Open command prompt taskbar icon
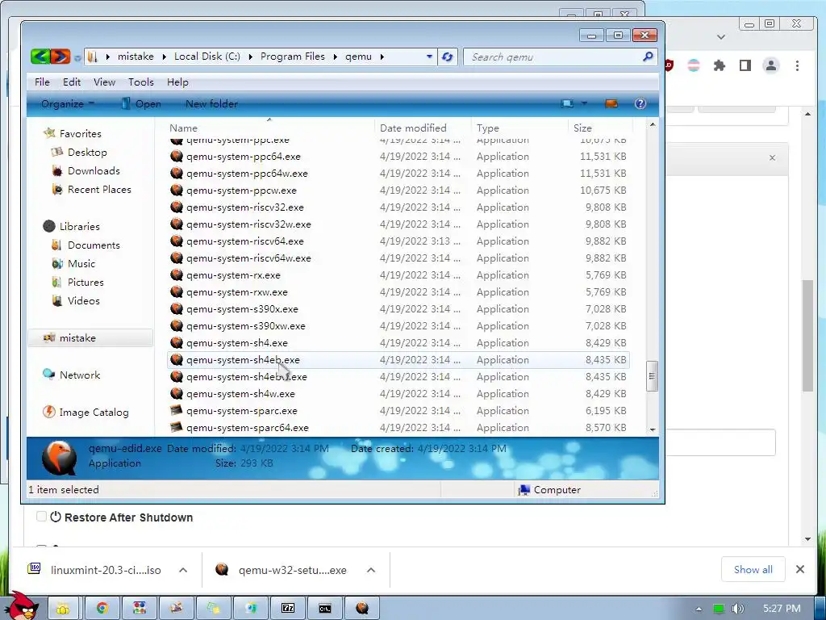826x620 pixels. click(x=324, y=609)
